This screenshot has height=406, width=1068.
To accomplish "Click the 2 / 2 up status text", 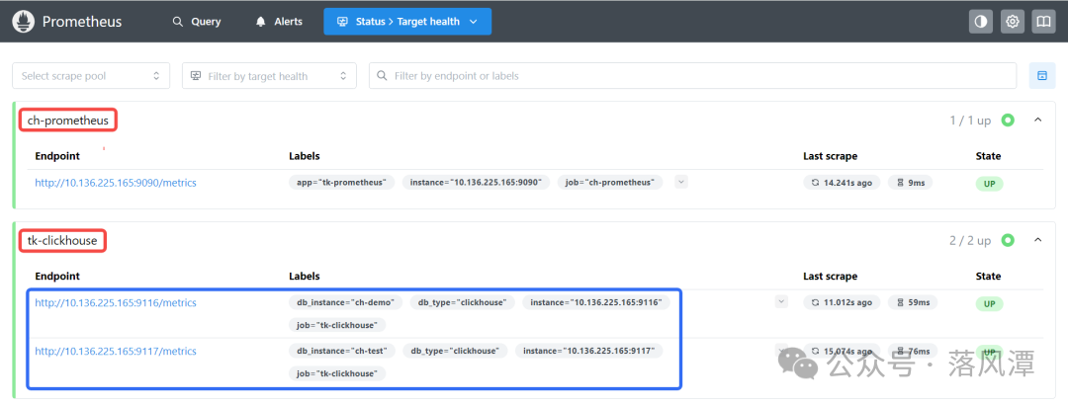I will 971,240.
